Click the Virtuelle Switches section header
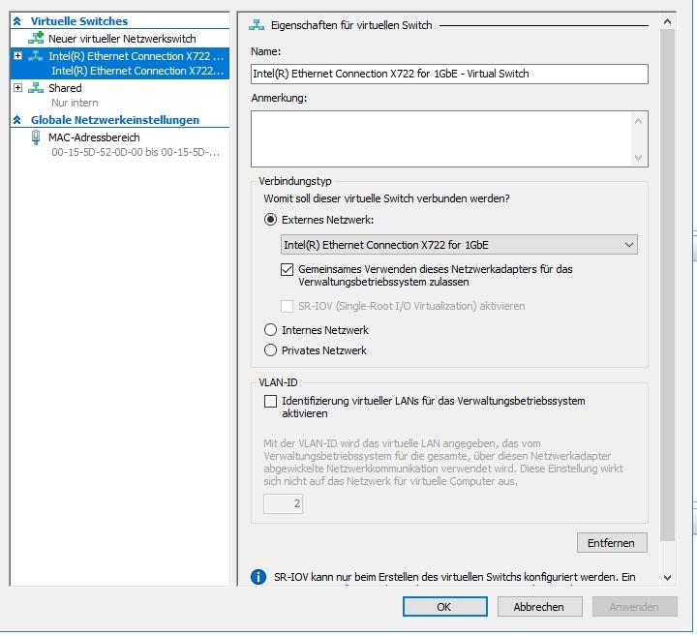Image resolution: width=697 pixels, height=636 pixels. [x=79, y=21]
